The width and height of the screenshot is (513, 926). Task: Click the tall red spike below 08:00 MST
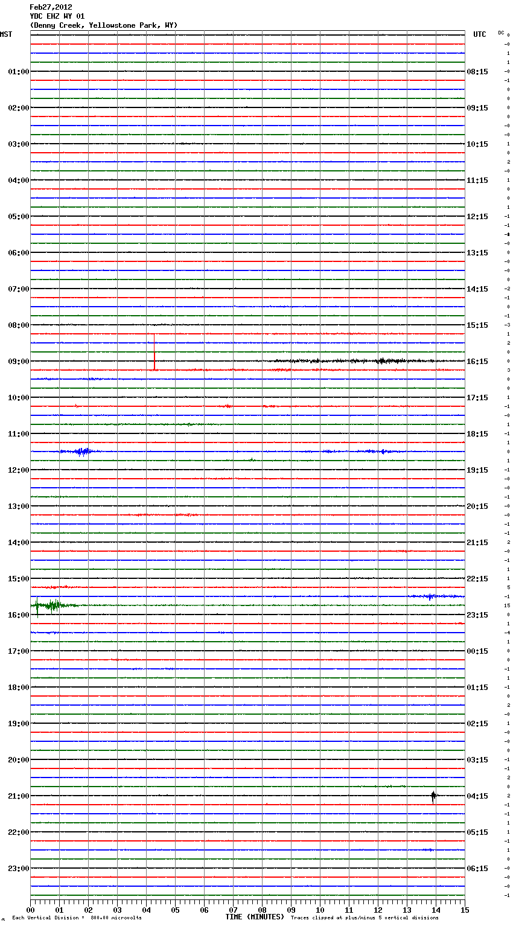coord(155,352)
